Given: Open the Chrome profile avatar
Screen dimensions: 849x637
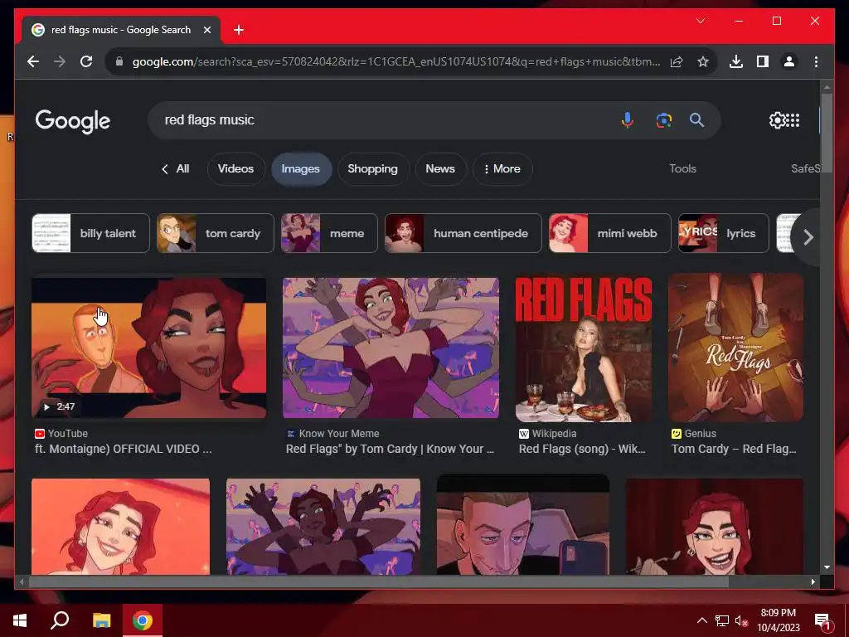Looking at the screenshot, I should (789, 61).
